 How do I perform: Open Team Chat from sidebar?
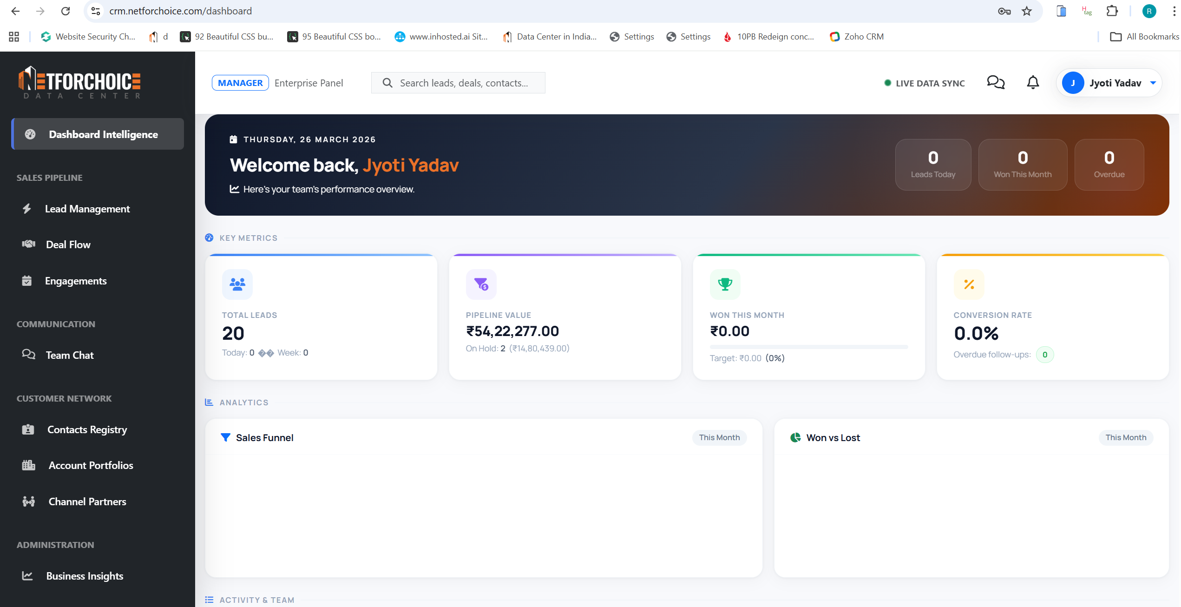tap(70, 355)
